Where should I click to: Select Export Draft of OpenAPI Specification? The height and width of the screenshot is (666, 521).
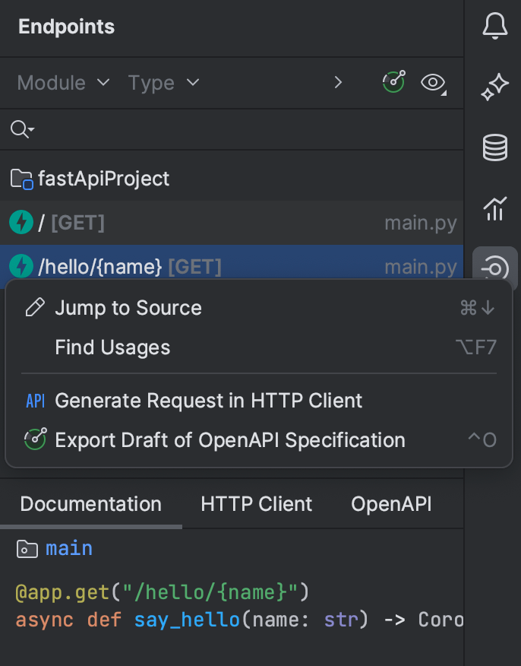pyautogui.click(x=230, y=440)
